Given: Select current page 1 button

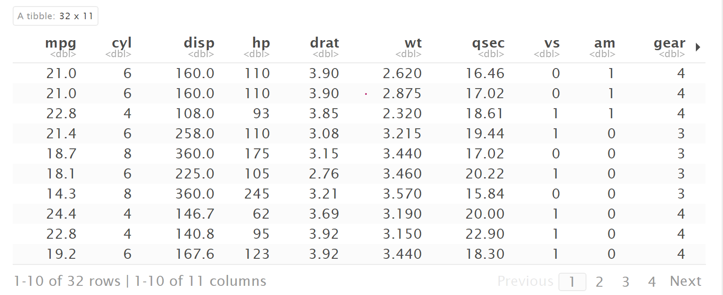Looking at the screenshot, I should tap(572, 281).
